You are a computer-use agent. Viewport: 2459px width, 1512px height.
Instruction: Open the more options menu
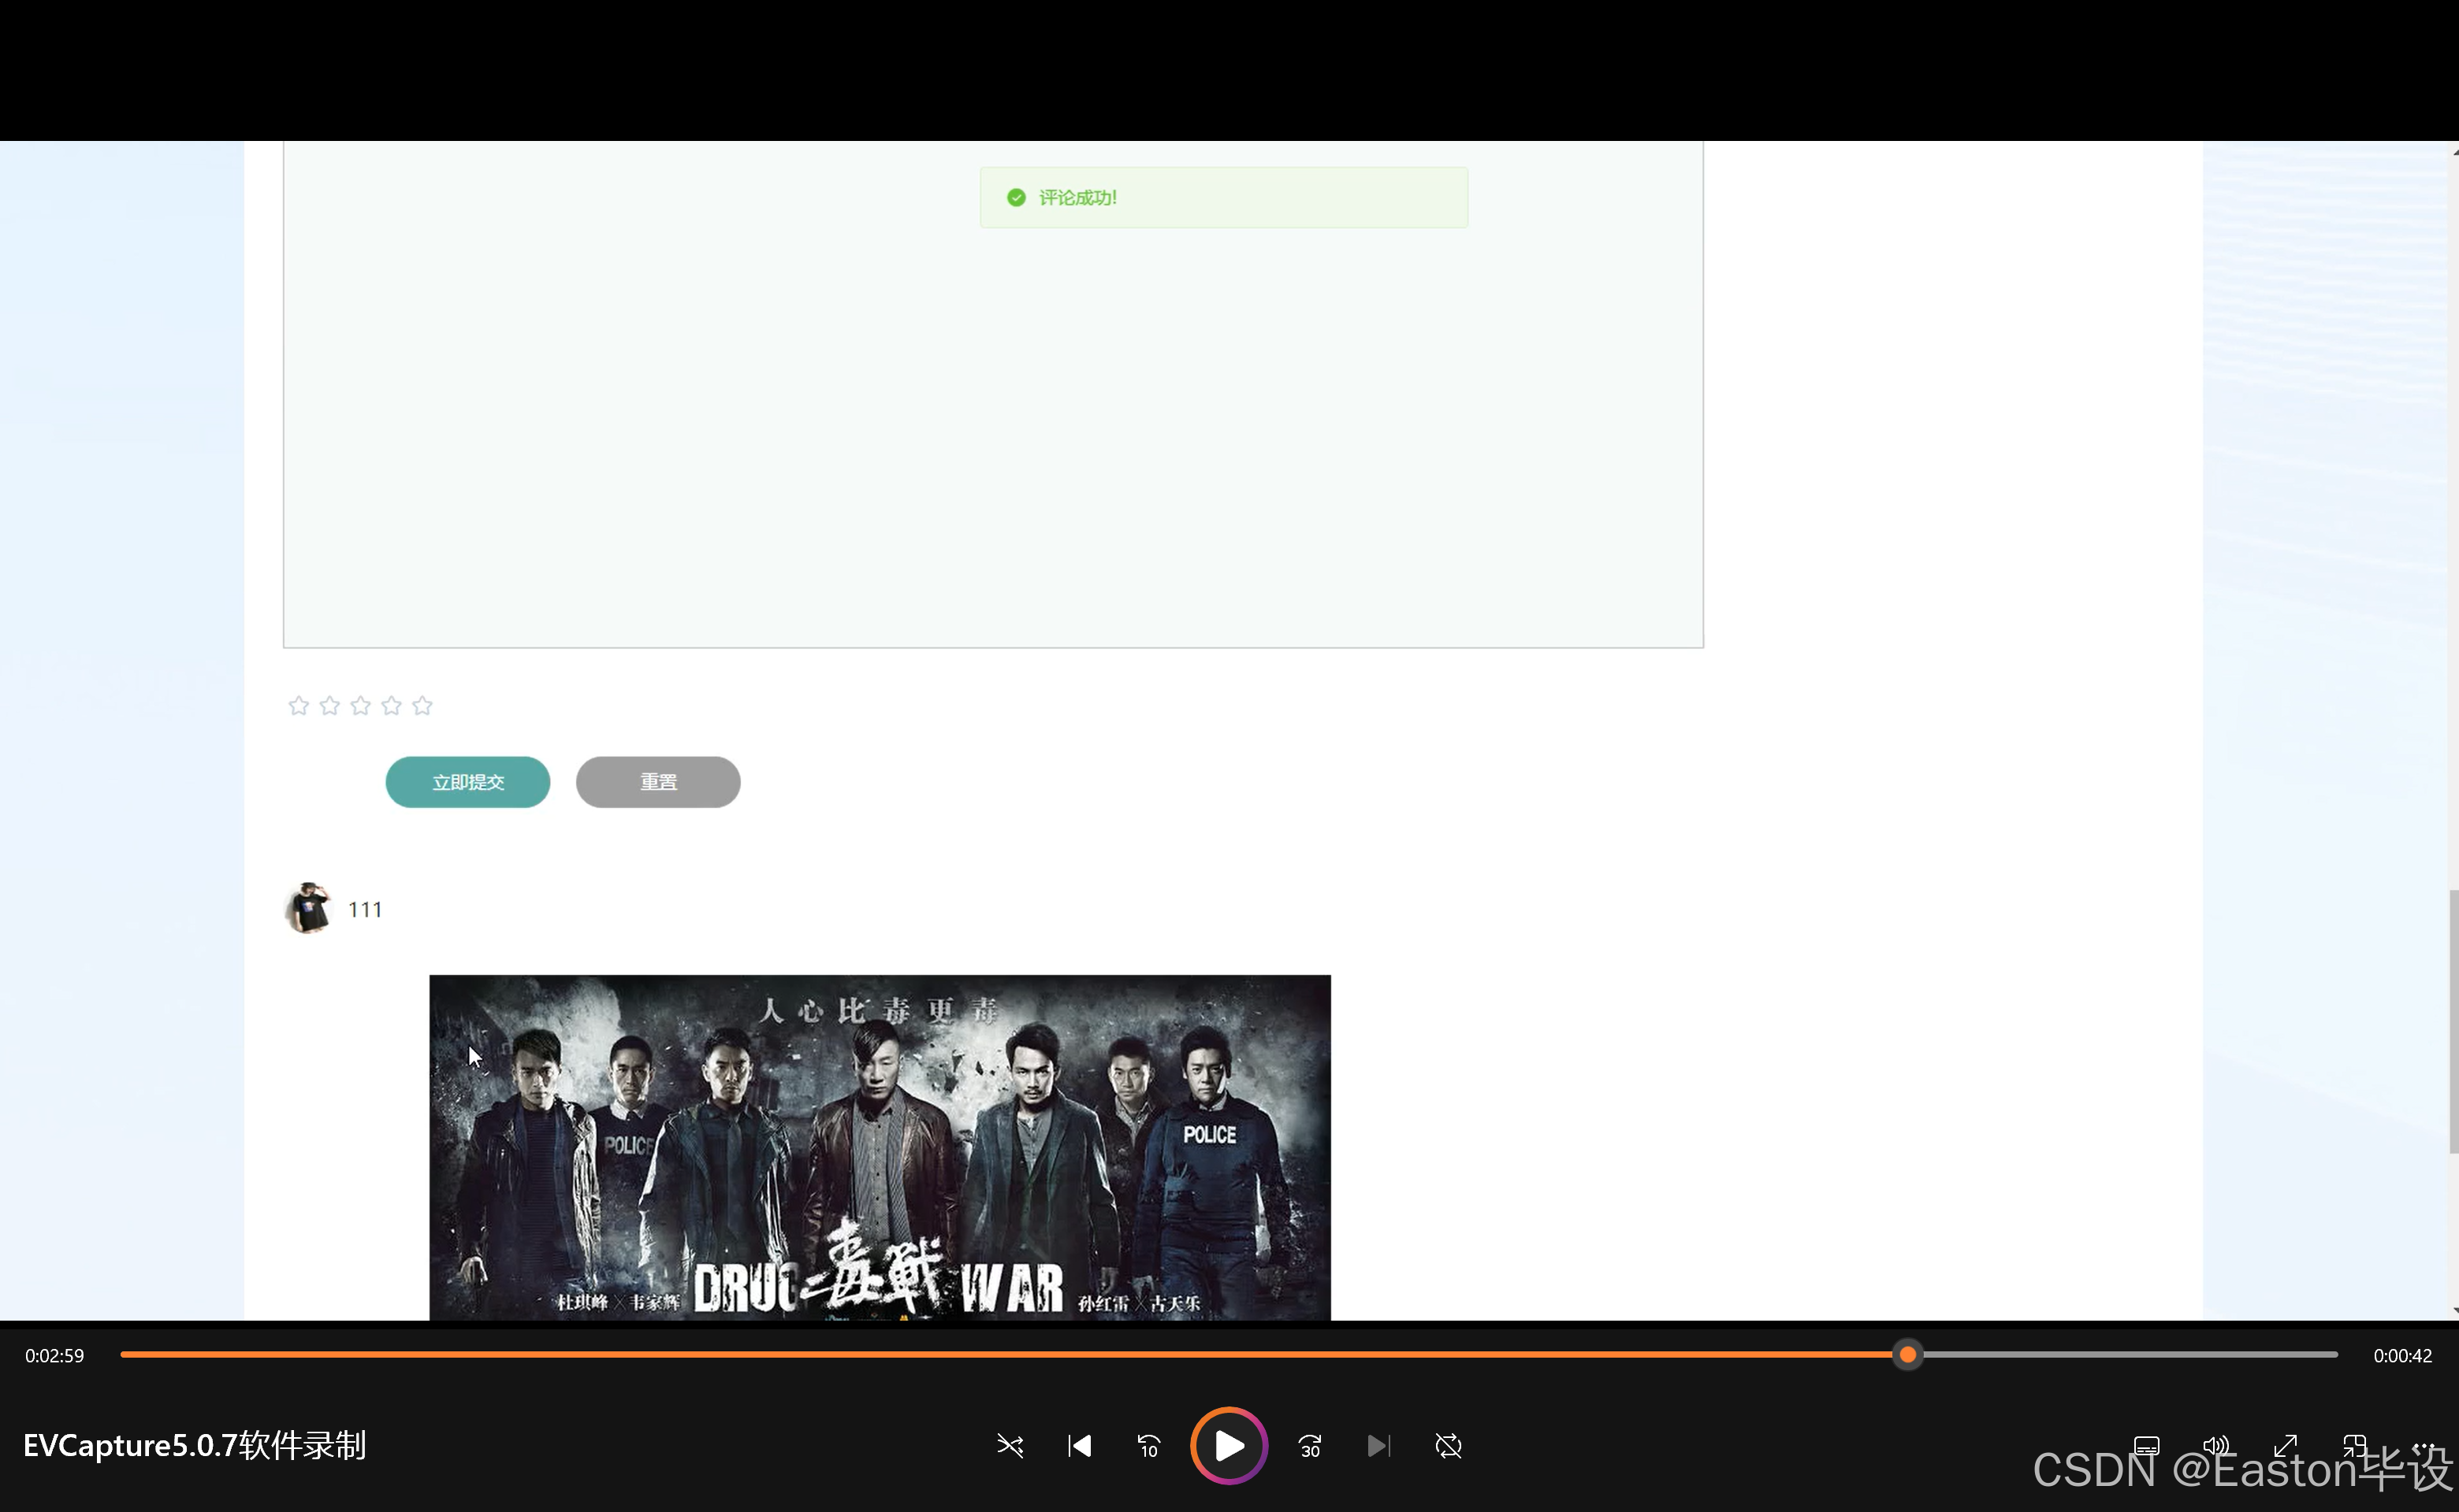click(x=2423, y=1446)
